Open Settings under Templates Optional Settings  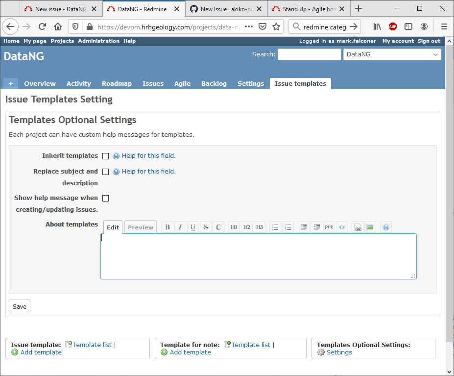(x=339, y=352)
